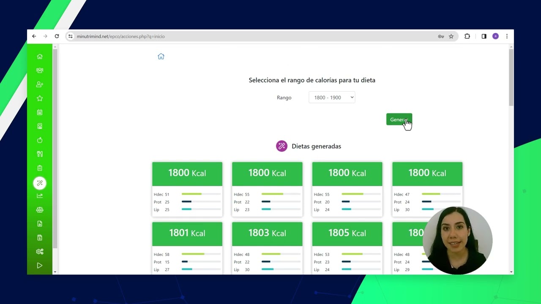View site information icon in address bar
The image size is (541, 304).
71,36
